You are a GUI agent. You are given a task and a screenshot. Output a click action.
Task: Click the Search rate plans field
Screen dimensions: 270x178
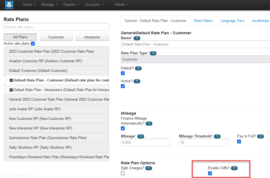click(x=56, y=27)
